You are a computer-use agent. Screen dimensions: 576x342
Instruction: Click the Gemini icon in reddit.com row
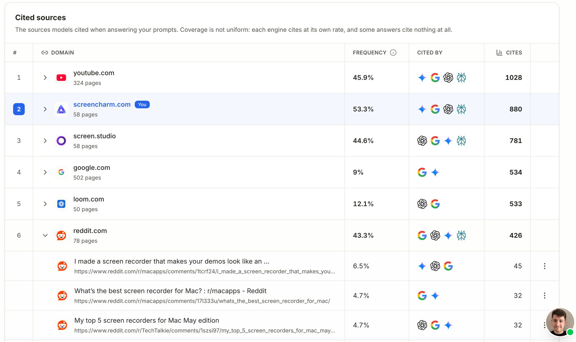tap(448, 235)
